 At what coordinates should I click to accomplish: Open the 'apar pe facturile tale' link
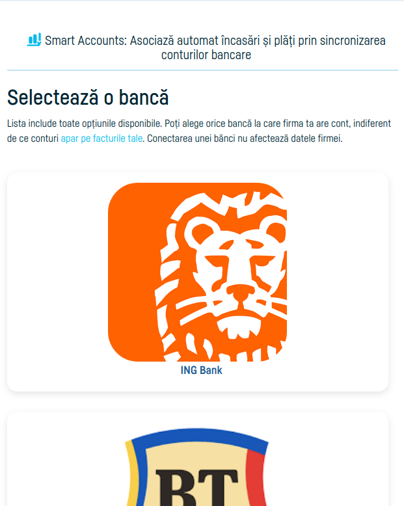tap(101, 139)
